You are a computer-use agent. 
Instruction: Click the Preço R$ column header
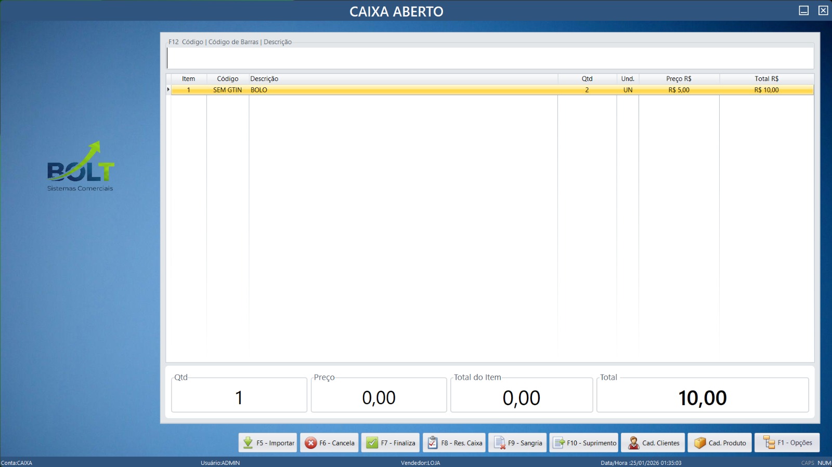(679, 79)
